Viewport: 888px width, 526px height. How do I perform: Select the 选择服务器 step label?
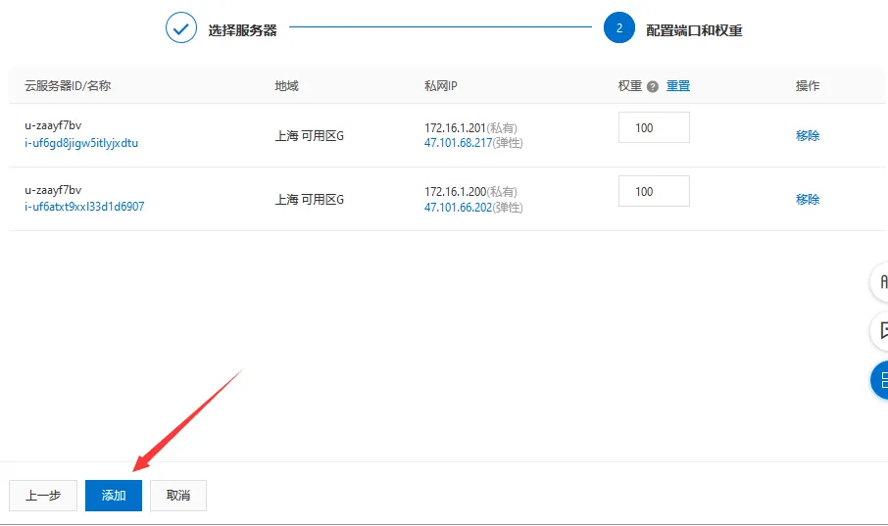point(242,30)
